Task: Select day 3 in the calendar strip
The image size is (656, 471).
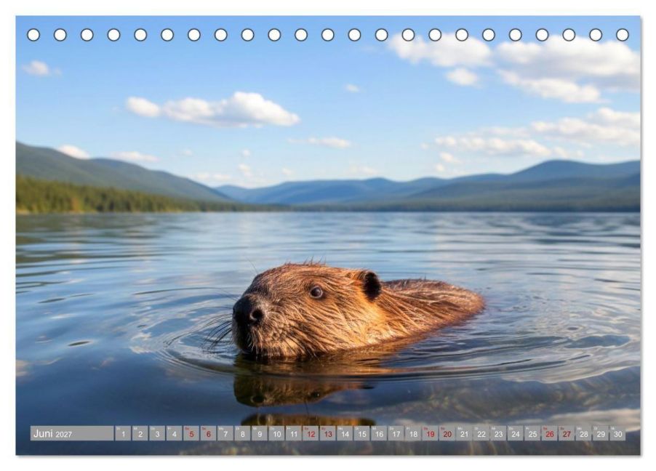Action: [x=157, y=433]
